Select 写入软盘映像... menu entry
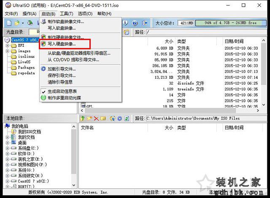 point(81,28)
